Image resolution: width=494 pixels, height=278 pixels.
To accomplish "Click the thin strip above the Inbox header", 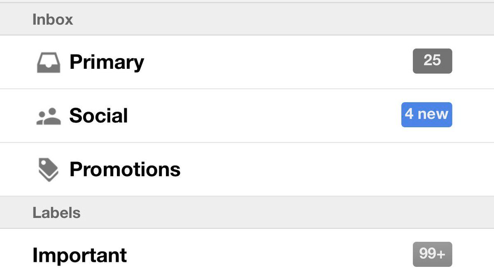I will pyautogui.click(x=247, y=1).
